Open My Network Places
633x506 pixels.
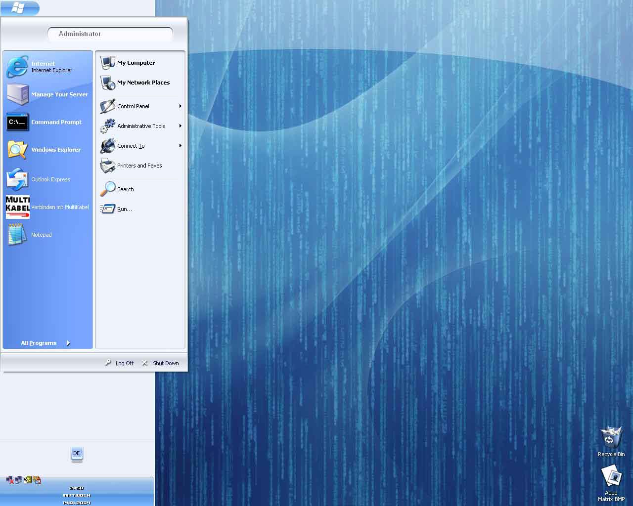point(140,83)
